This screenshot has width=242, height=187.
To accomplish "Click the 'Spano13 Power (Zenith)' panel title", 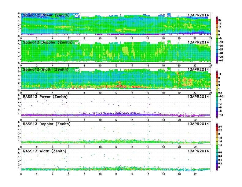I will (46, 15).
